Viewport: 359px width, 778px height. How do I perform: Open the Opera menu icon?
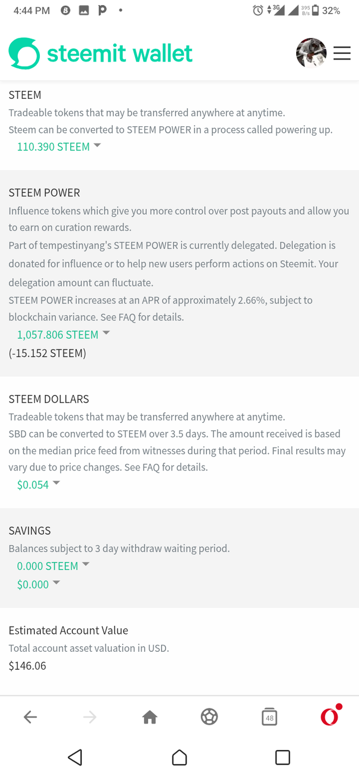click(x=330, y=716)
